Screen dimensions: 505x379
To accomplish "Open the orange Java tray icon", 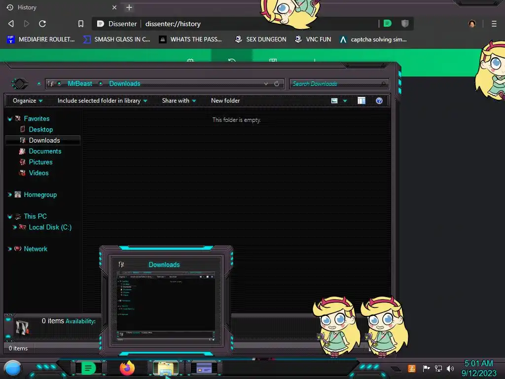I will click(x=412, y=368).
